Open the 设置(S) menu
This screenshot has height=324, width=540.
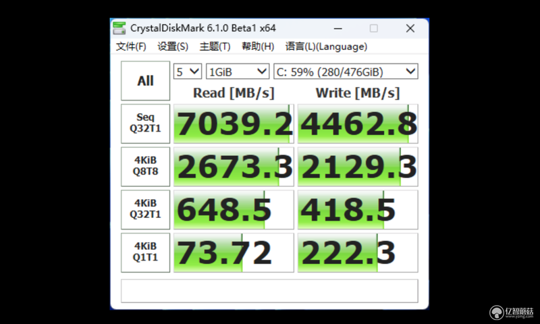pos(173,47)
